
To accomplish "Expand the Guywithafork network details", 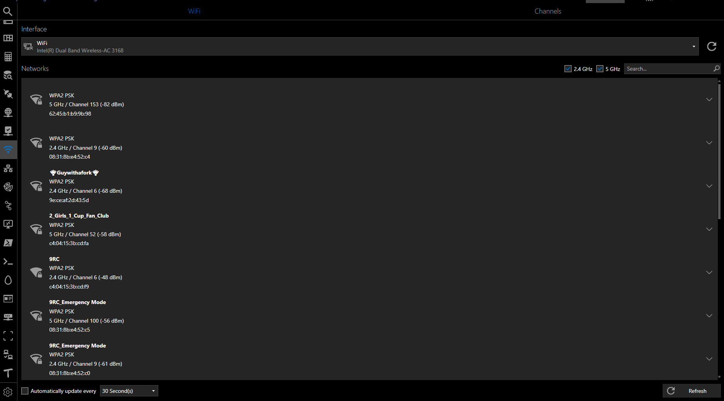I will point(709,186).
